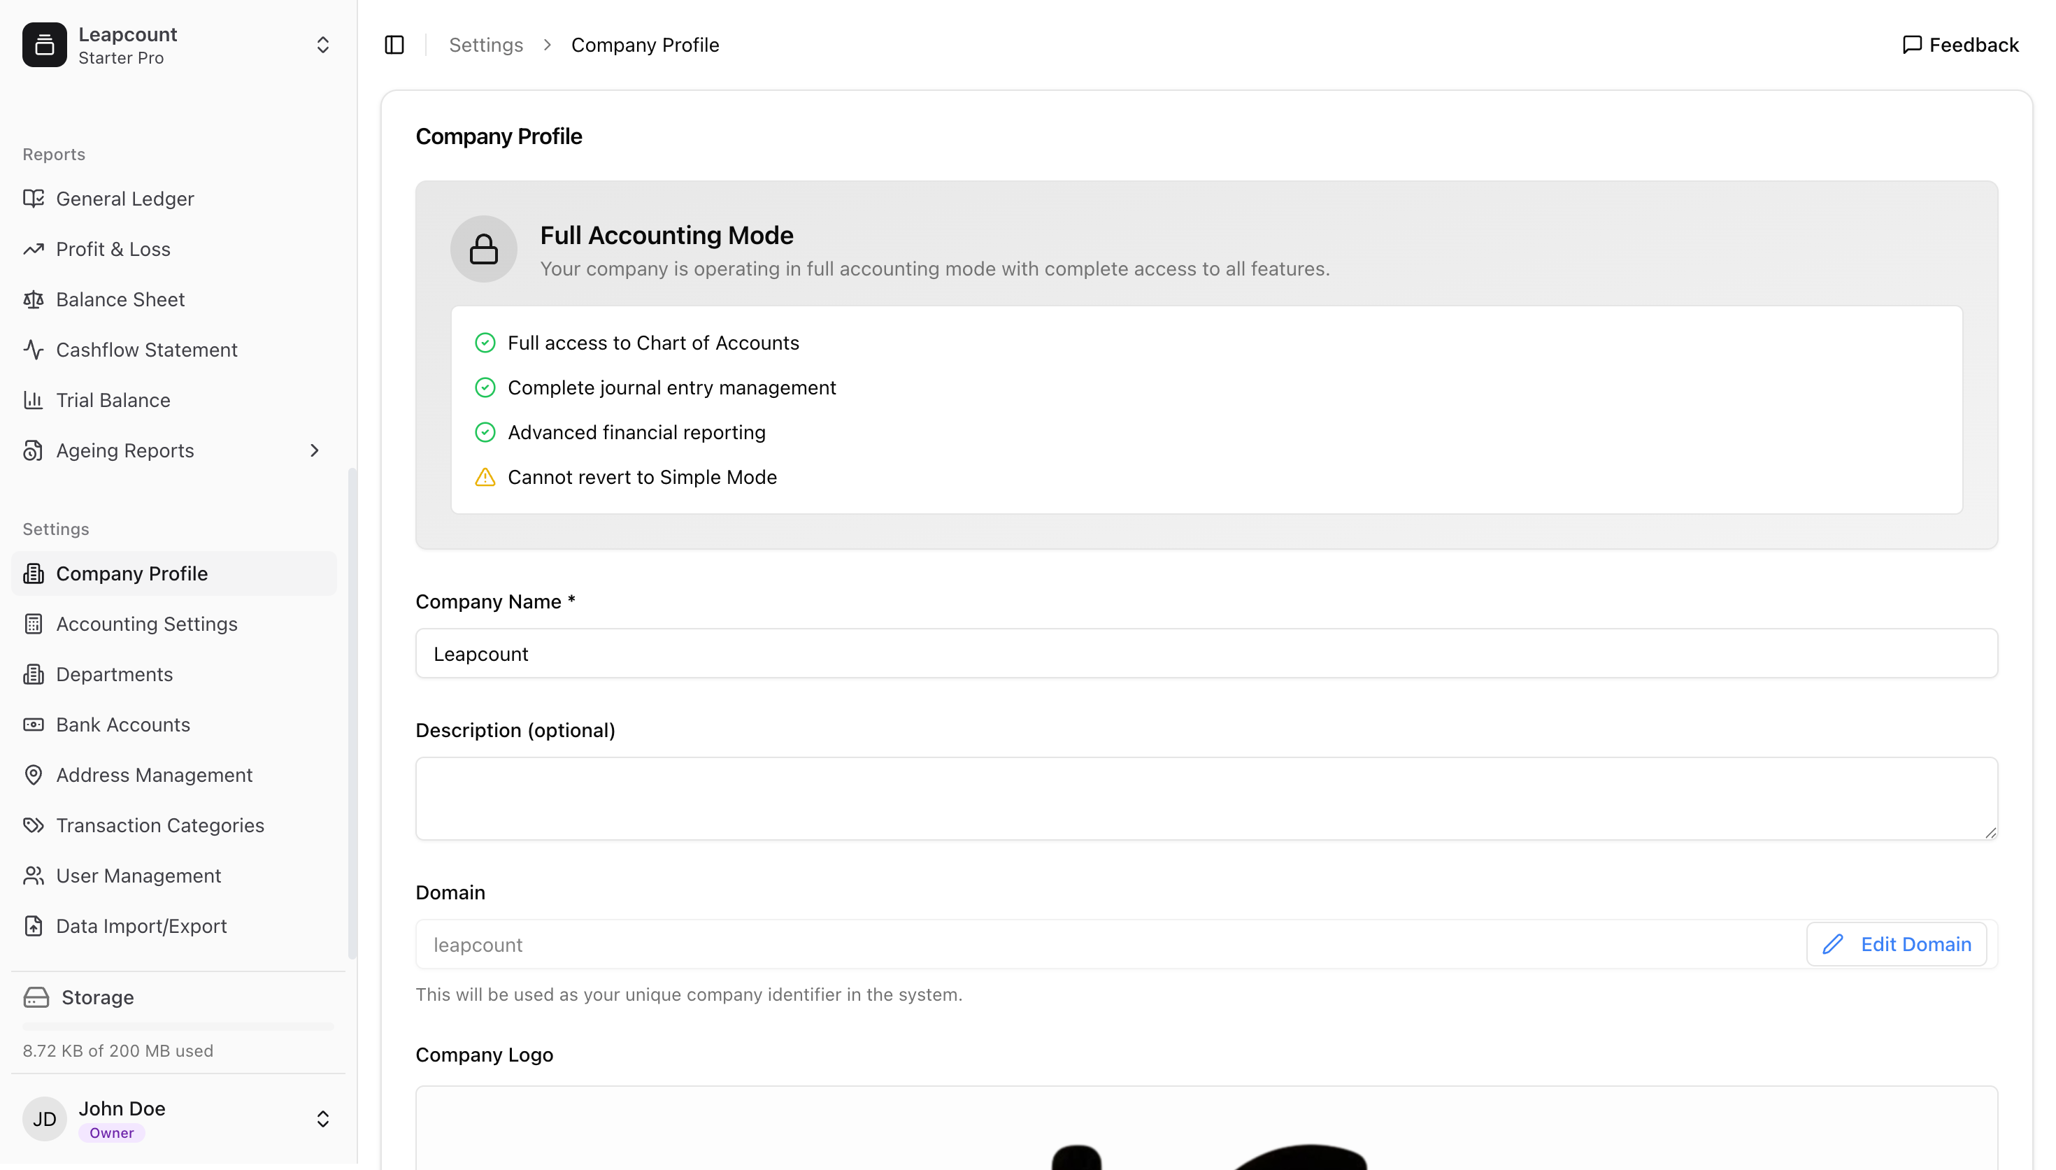The image size is (2056, 1170).
Task: Open Ageing Reports item
Action: coord(173,451)
